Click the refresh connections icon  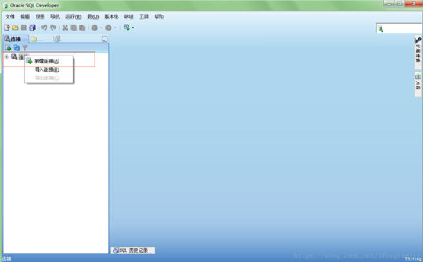(17, 48)
